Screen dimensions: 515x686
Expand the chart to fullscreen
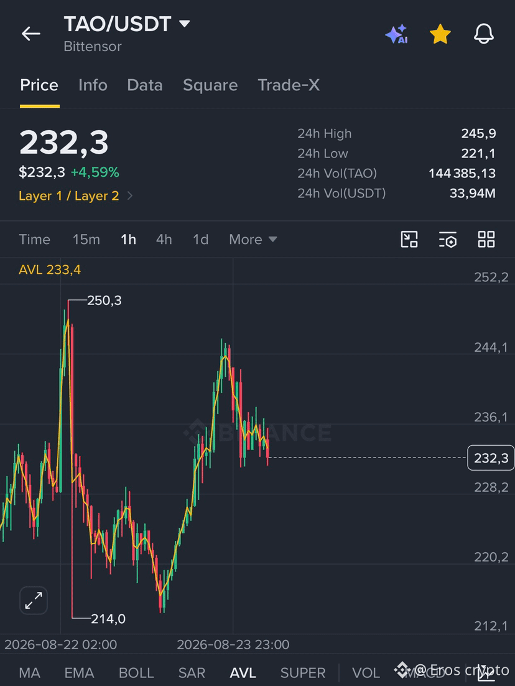pos(34,600)
